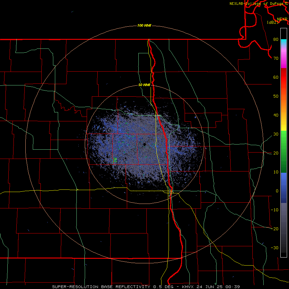Click the 40 value on the dBZ scale

click(x=276, y=115)
